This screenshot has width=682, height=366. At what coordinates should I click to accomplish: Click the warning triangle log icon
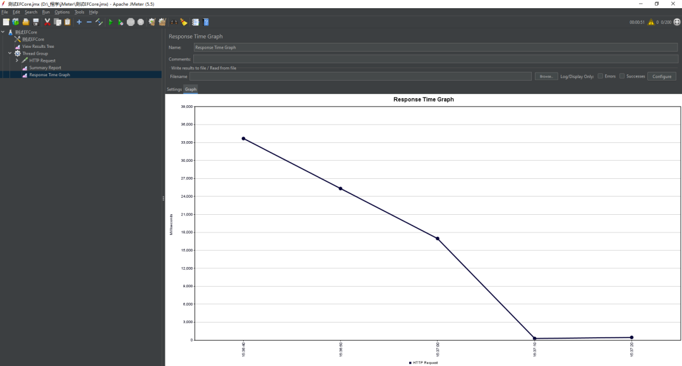click(x=651, y=22)
